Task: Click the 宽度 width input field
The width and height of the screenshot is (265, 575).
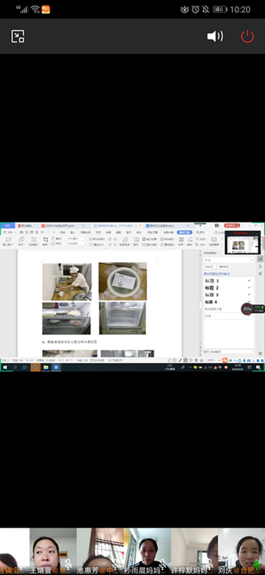Action: 75,243
